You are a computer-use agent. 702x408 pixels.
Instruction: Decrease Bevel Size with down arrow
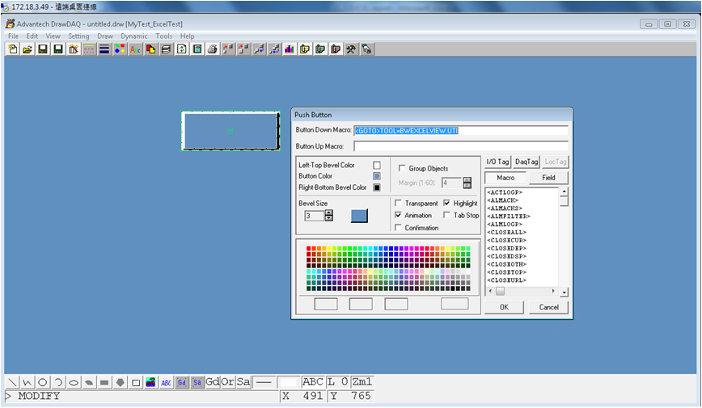tap(329, 218)
